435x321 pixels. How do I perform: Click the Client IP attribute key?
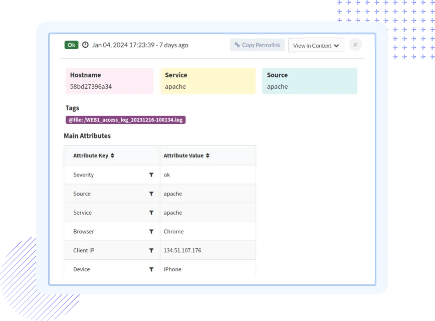tap(84, 250)
